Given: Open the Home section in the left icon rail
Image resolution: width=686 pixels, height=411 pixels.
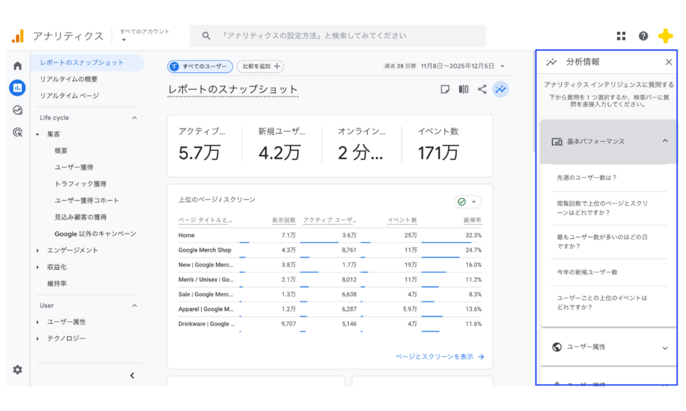Looking at the screenshot, I should 18,66.
